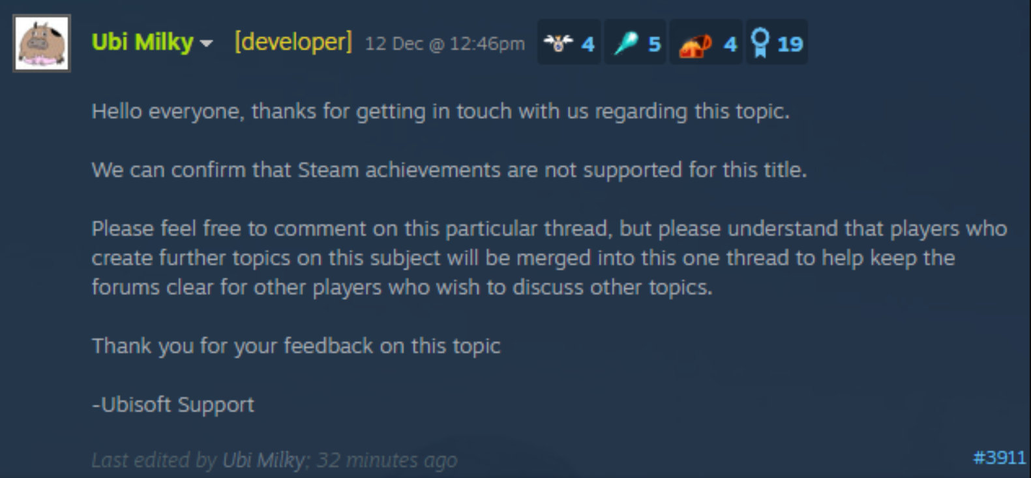Click the 12 Dec @ 12:46pm timestamp
The width and height of the screenshot is (1031, 478).
tap(445, 44)
